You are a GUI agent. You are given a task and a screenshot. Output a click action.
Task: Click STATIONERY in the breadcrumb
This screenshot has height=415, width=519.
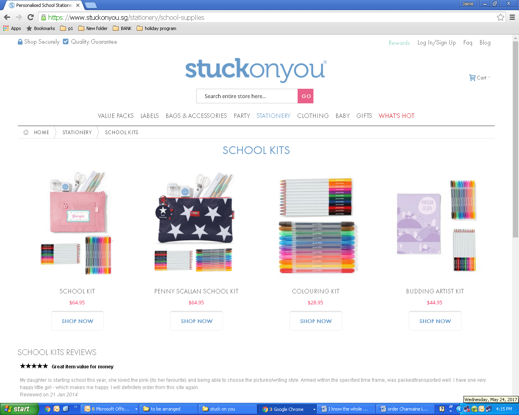pyautogui.click(x=77, y=133)
